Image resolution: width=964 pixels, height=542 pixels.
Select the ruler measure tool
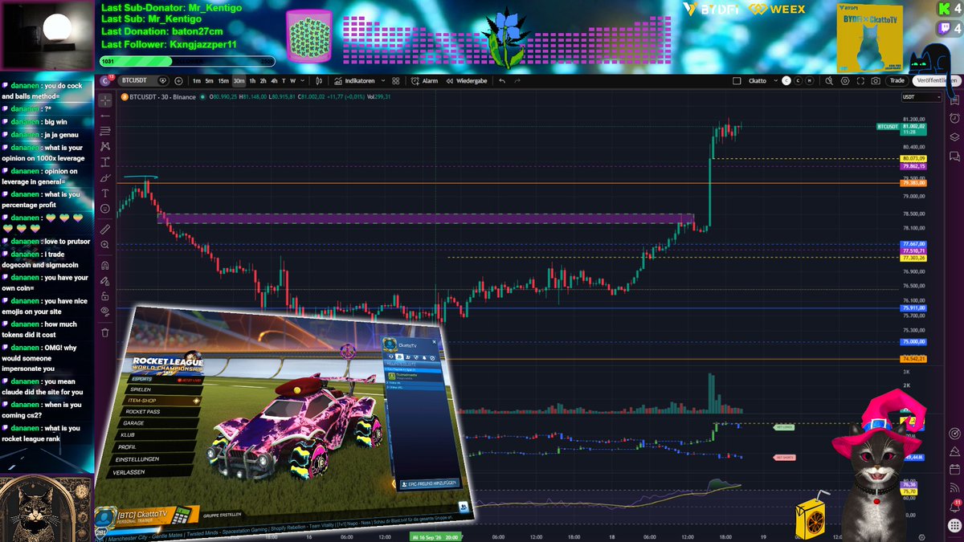[x=105, y=229]
